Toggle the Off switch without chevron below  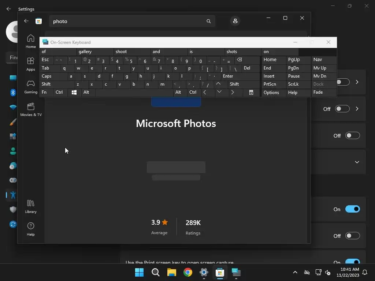pyautogui.click(x=353, y=136)
